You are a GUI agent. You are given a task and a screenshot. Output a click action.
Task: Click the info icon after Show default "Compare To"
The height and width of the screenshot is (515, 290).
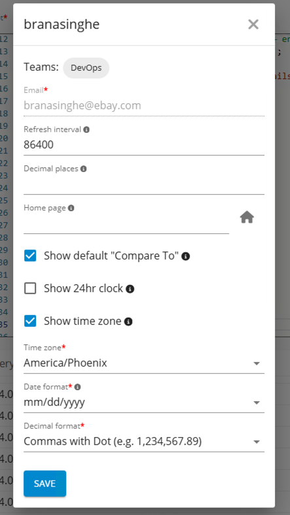(x=185, y=256)
